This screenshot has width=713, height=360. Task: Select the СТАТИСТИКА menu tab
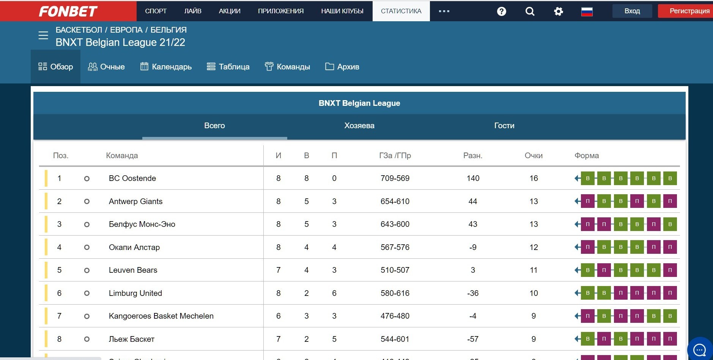coord(401,11)
